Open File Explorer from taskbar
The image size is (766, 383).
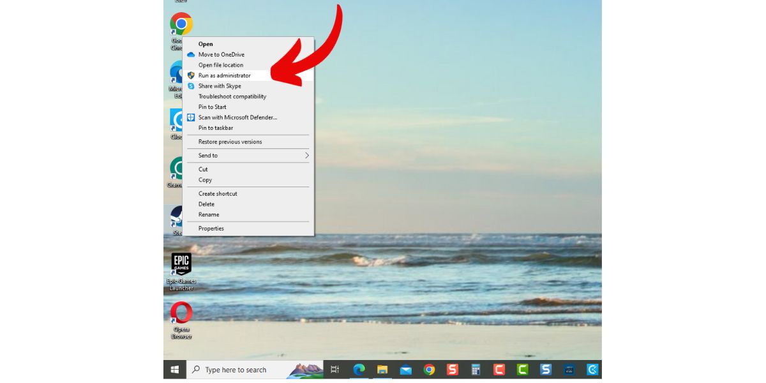pyautogui.click(x=382, y=370)
